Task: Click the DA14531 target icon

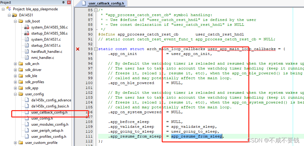Action: tap(15, 15)
